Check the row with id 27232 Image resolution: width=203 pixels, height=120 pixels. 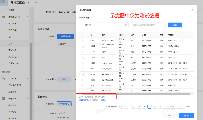pyautogui.click(x=84, y=57)
